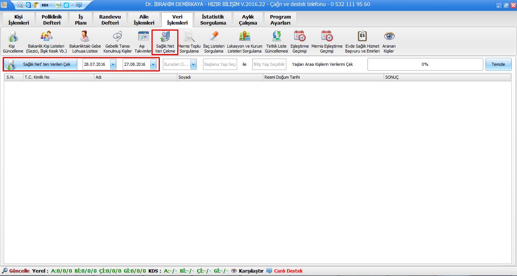
Task: Expand the 28.07.2016 start date dropdown
Action: click(x=113, y=65)
